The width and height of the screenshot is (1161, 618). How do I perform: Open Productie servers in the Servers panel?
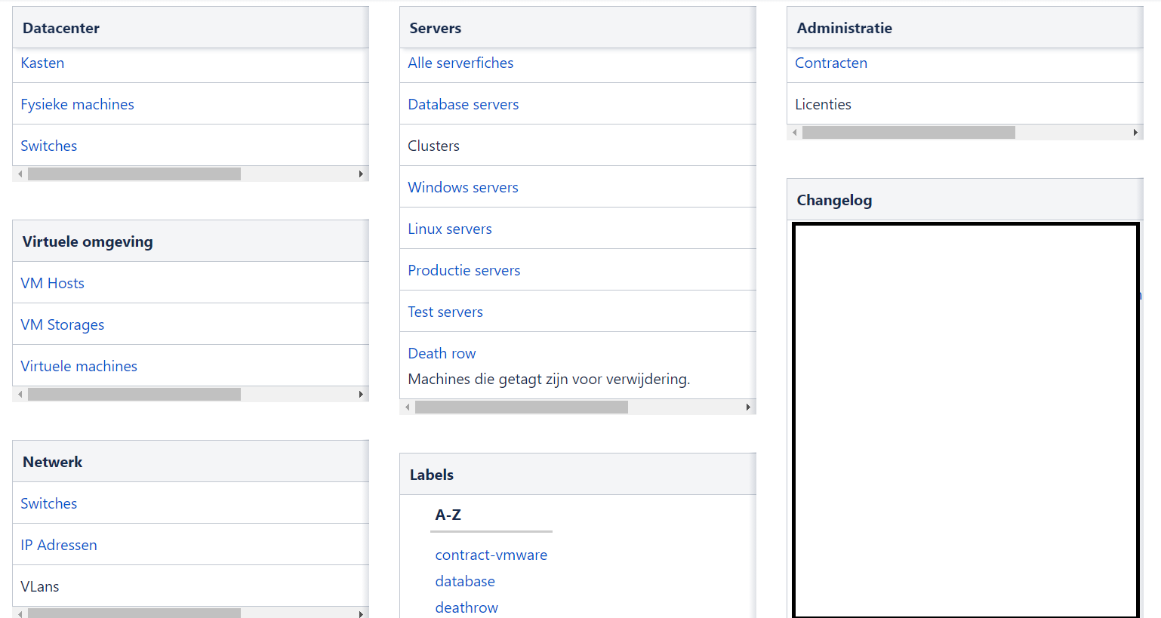coord(463,269)
